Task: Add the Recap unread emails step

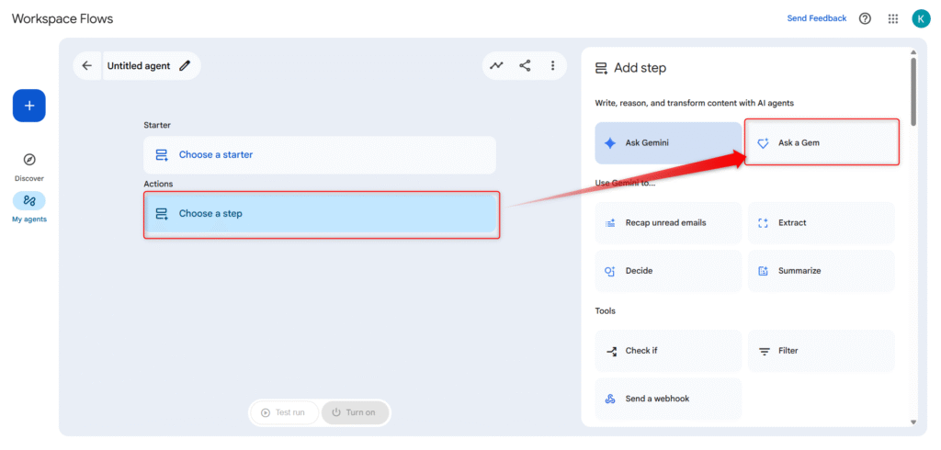Action: point(667,223)
